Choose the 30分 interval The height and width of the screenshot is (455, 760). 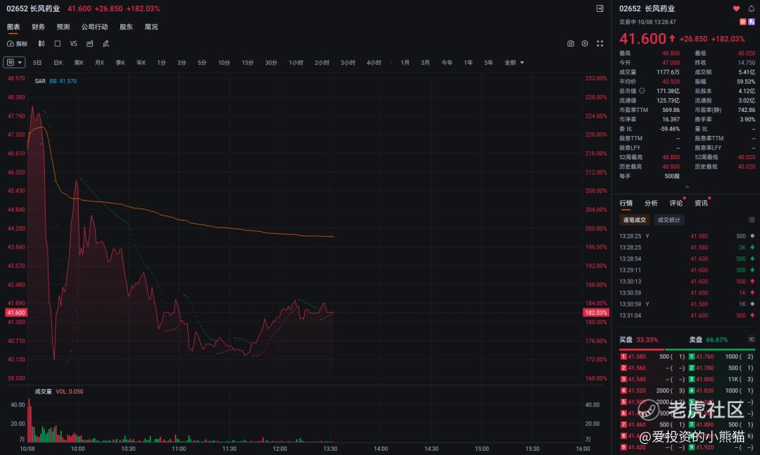coord(272,63)
